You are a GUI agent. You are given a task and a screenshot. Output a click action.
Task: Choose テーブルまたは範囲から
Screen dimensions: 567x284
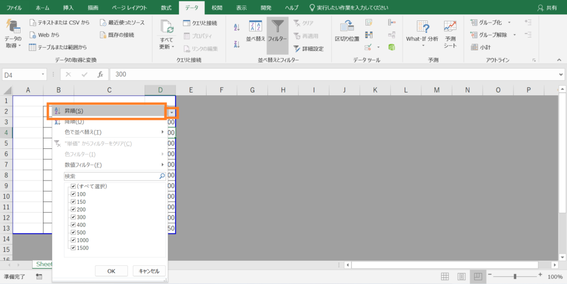tap(58, 48)
